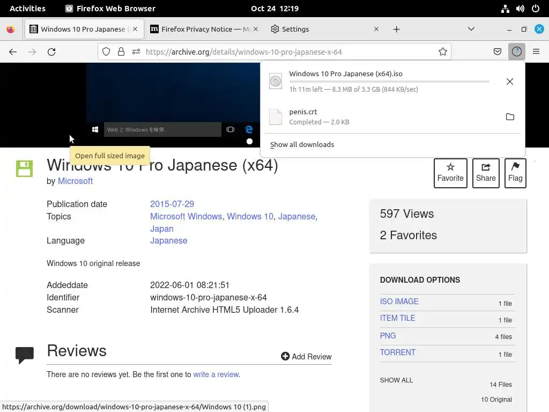This screenshot has height=412, width=549.
Task: Close the Windows 10 Pro Japanese tab
Action: point(135,29)
